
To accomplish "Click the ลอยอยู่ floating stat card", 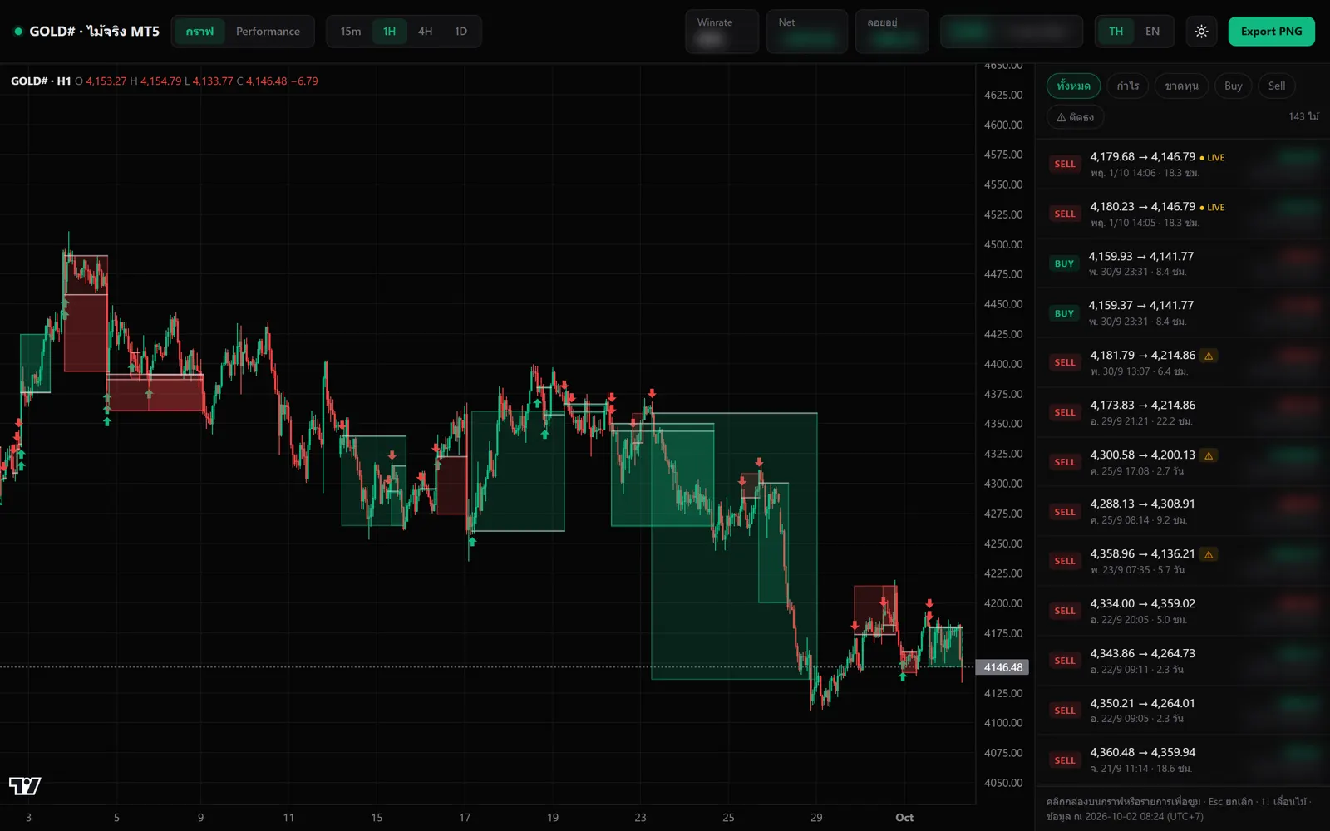I will coord(892,32).
